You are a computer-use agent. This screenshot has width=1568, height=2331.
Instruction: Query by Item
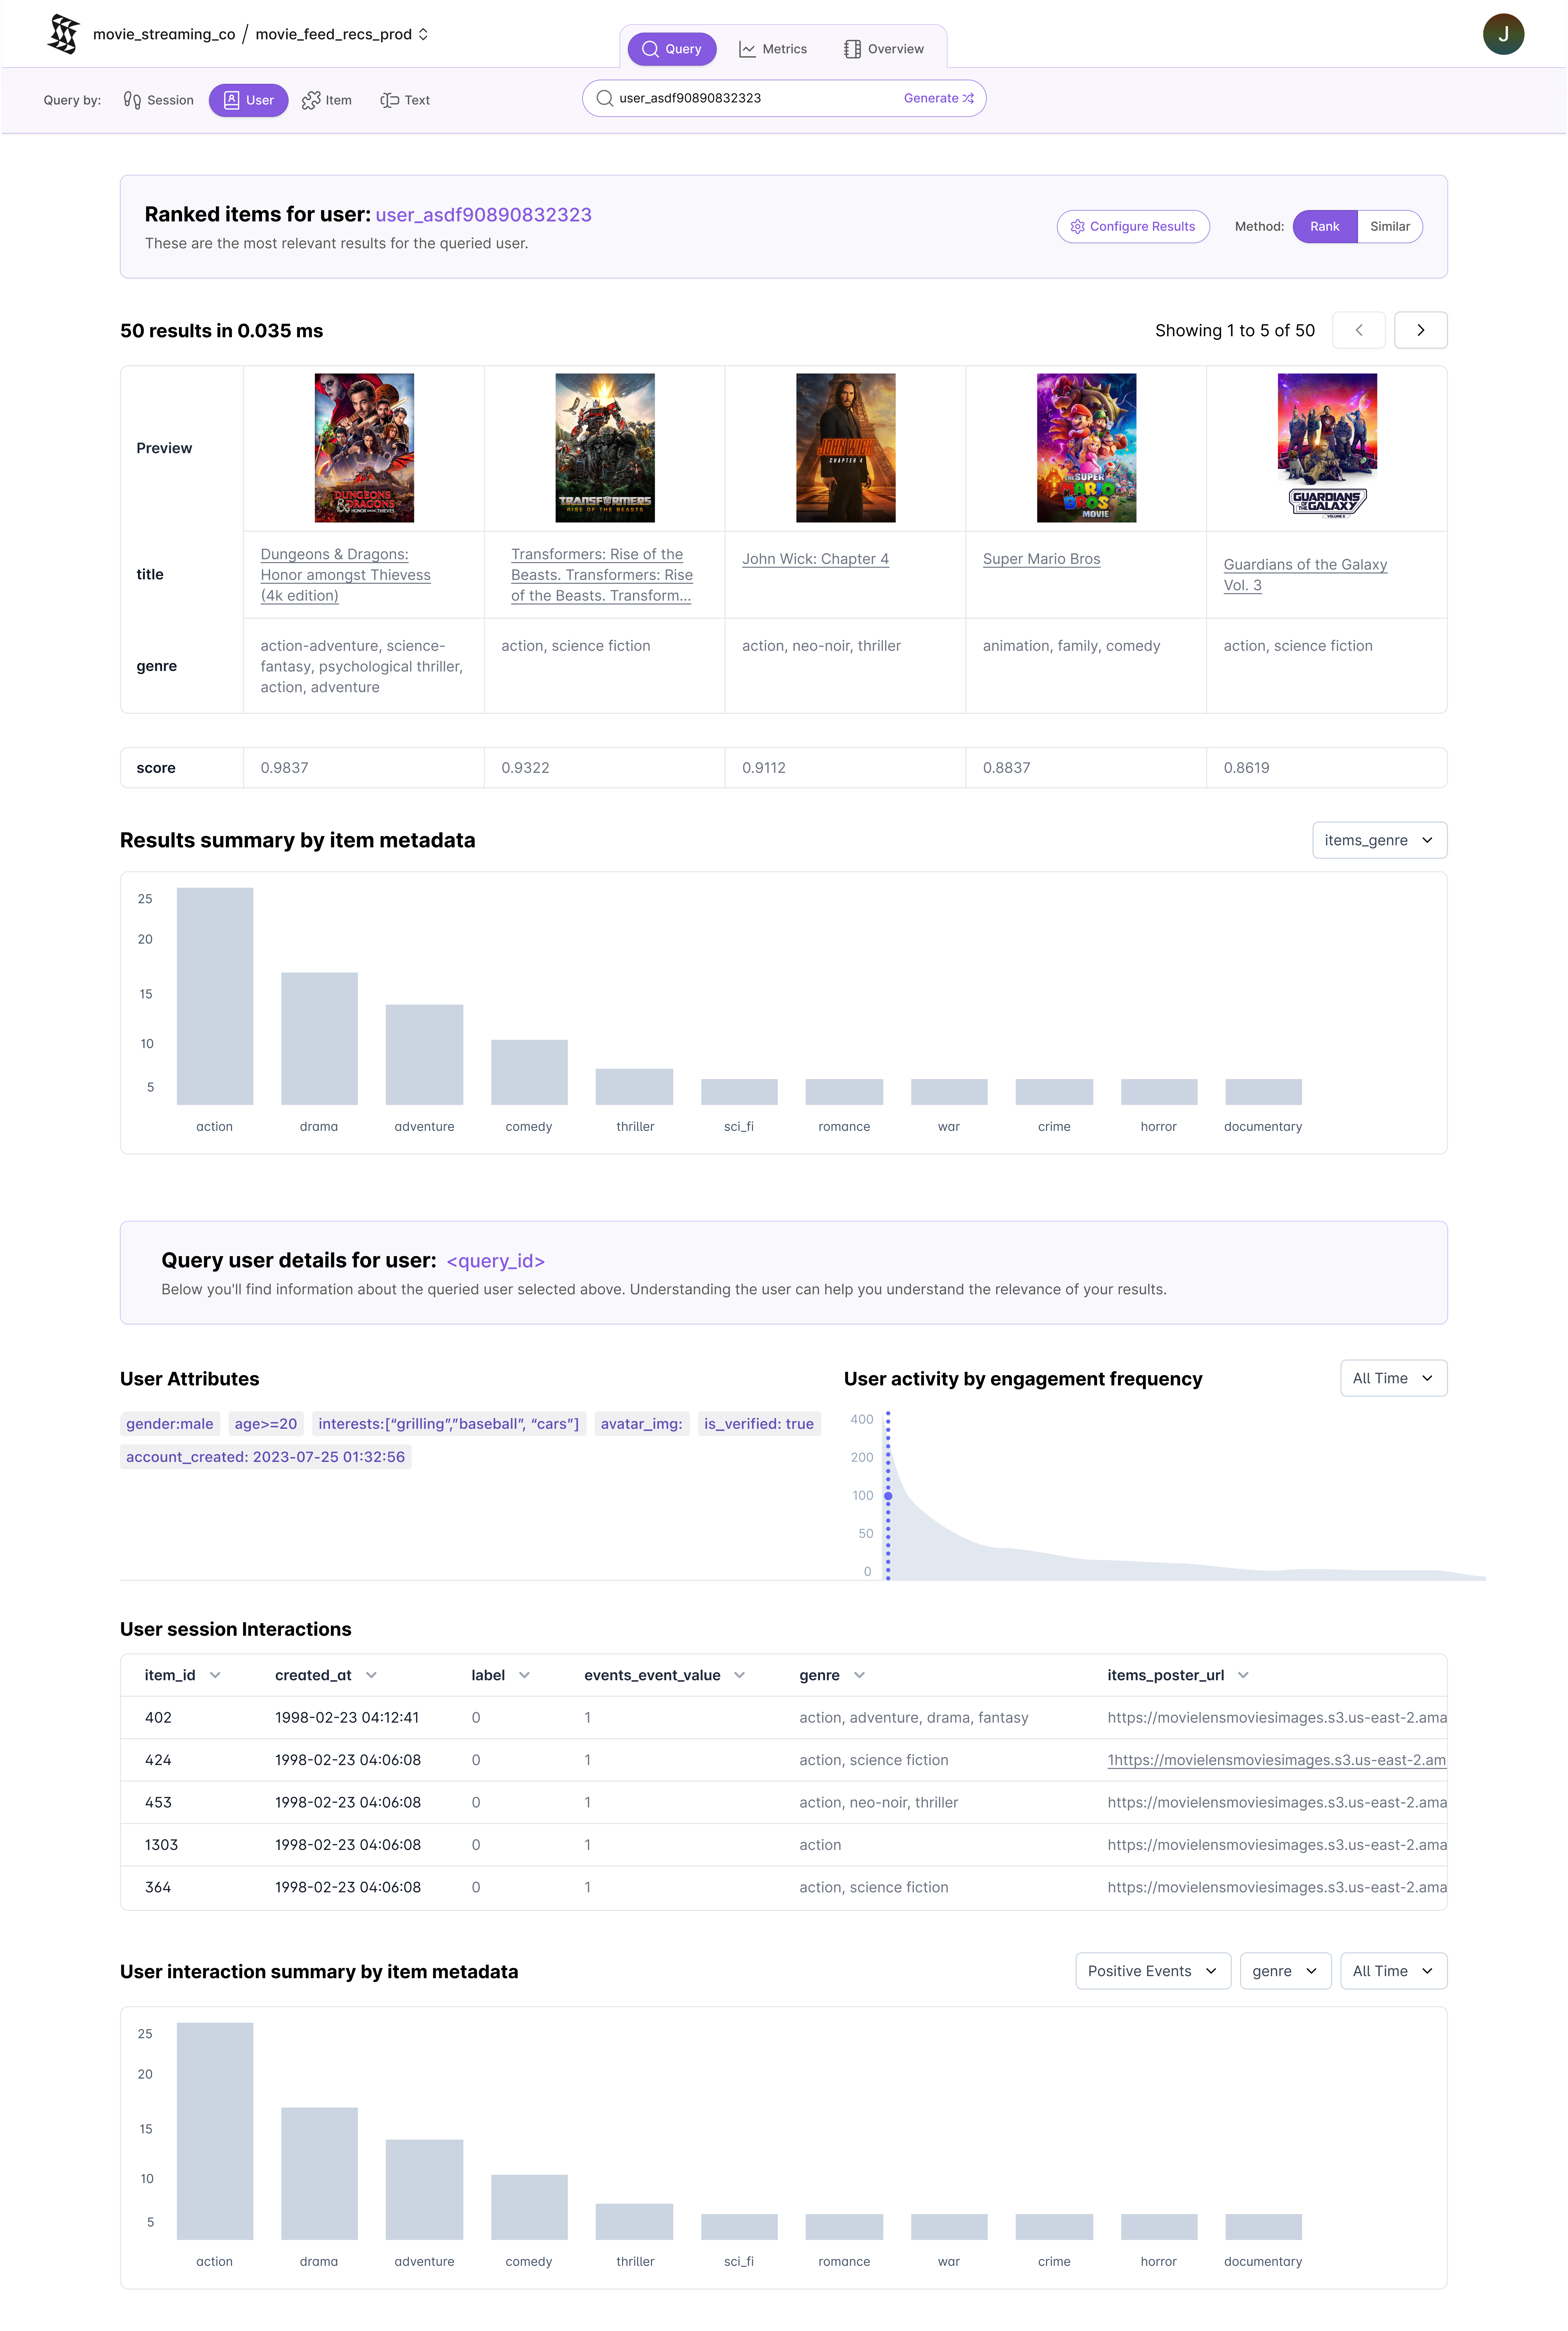click(327, 100)
